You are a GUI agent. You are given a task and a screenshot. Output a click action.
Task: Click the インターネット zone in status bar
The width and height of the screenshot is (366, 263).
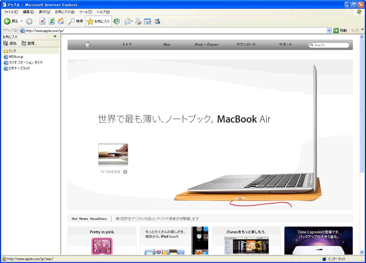coord(334,259)
